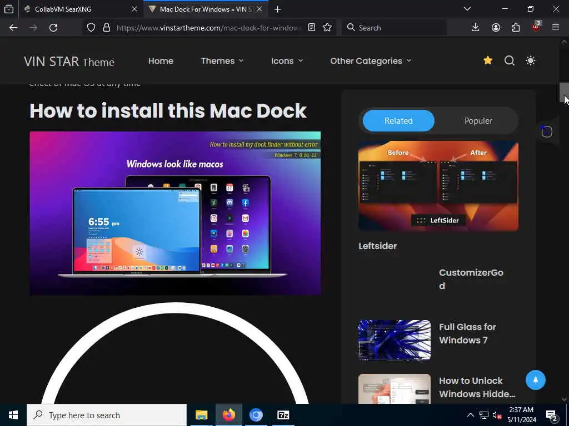Screen dimensions: 569x426
Task: Select the Related tab in sidebar
Action: click(x=398, y=120)
